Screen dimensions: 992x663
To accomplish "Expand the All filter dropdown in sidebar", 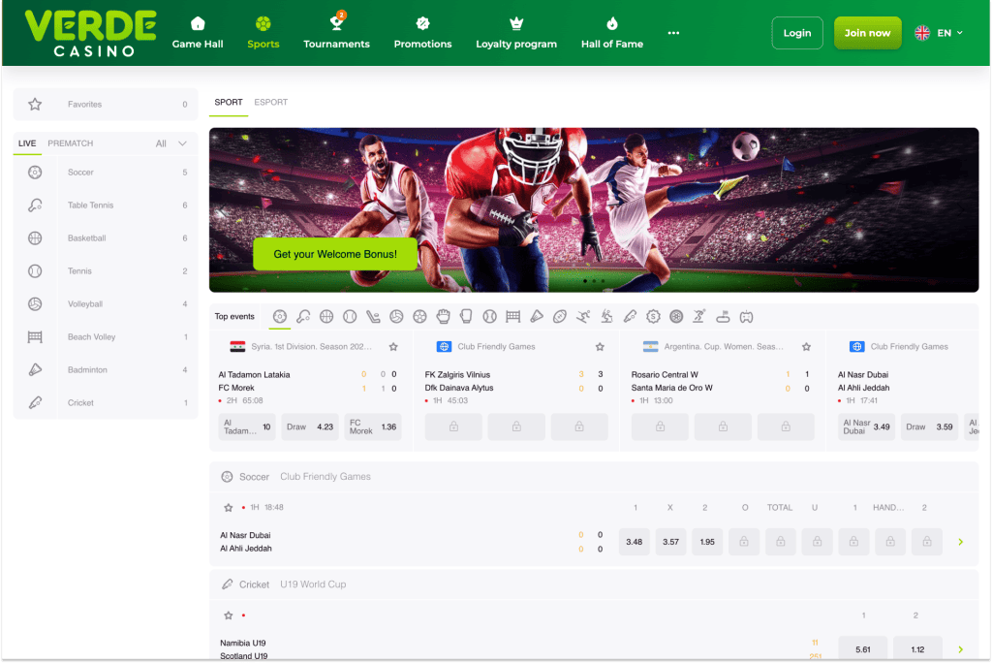I will pyautogui.click(x=171, y=143).
